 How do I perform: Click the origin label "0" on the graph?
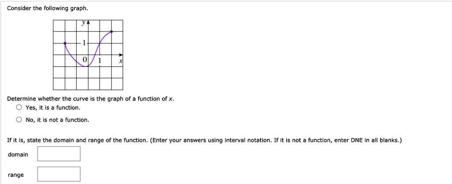(x=85, y=60)
